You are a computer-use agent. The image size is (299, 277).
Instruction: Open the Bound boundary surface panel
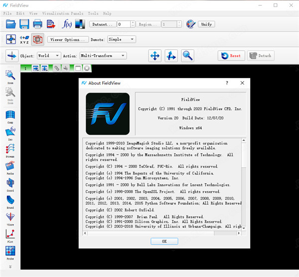point(10,202)
